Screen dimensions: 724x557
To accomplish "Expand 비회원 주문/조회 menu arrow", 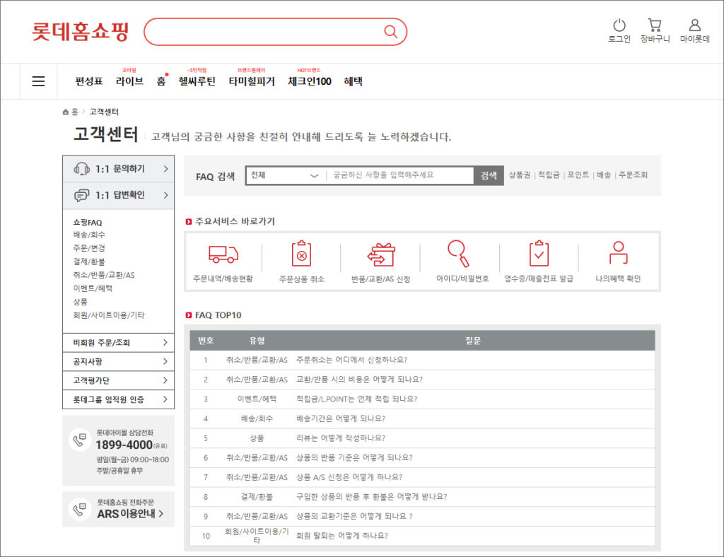I will tap(165, 342).
